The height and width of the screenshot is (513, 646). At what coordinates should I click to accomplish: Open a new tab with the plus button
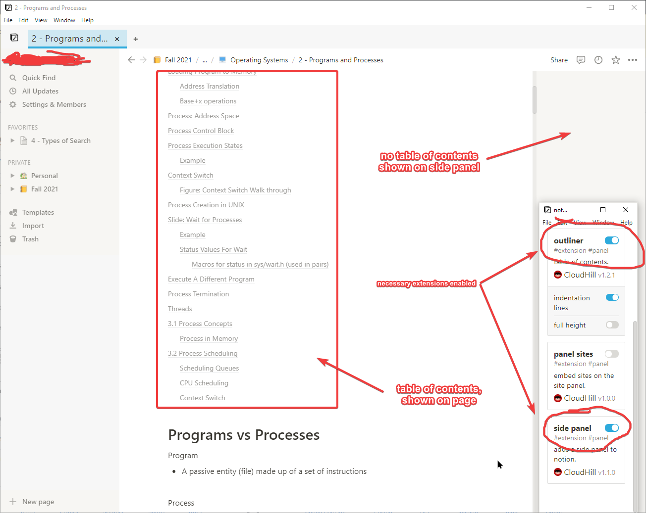coord(135,39)
